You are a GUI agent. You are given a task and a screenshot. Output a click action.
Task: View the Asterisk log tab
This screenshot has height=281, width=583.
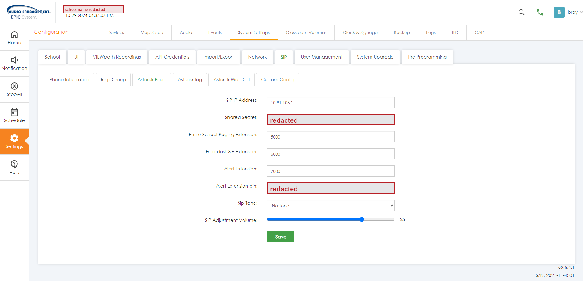(190, 80)
